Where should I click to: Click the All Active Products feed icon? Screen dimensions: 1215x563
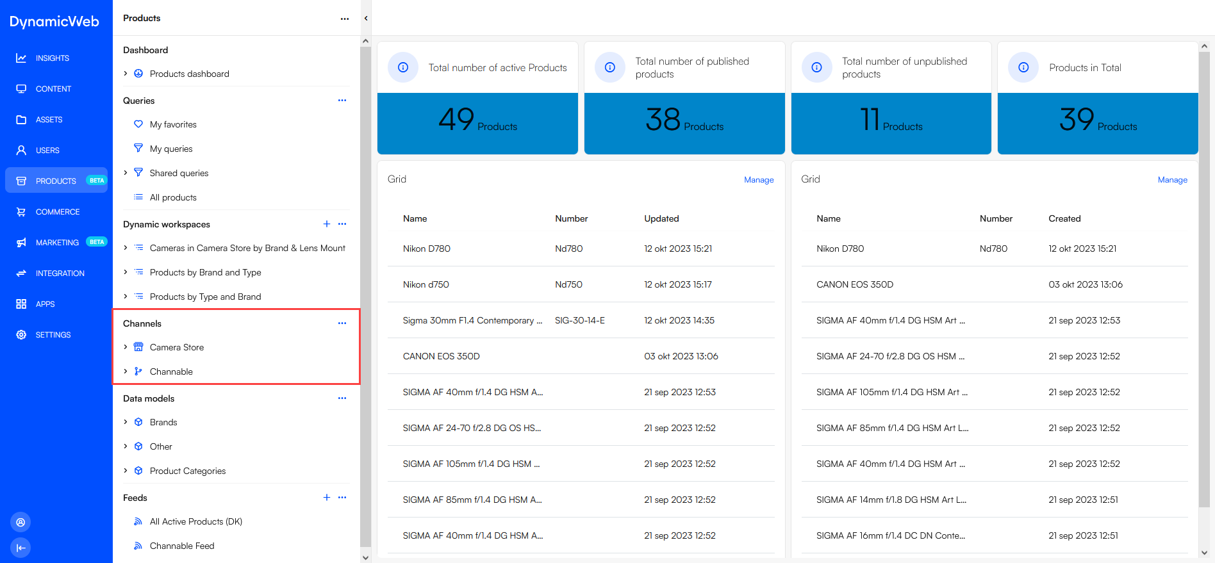click(x=138, y=521)
